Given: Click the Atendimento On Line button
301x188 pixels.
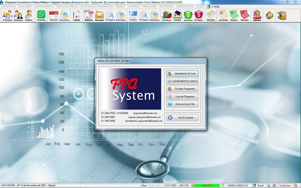Looking at the screenshot, I should pos(182,73).
